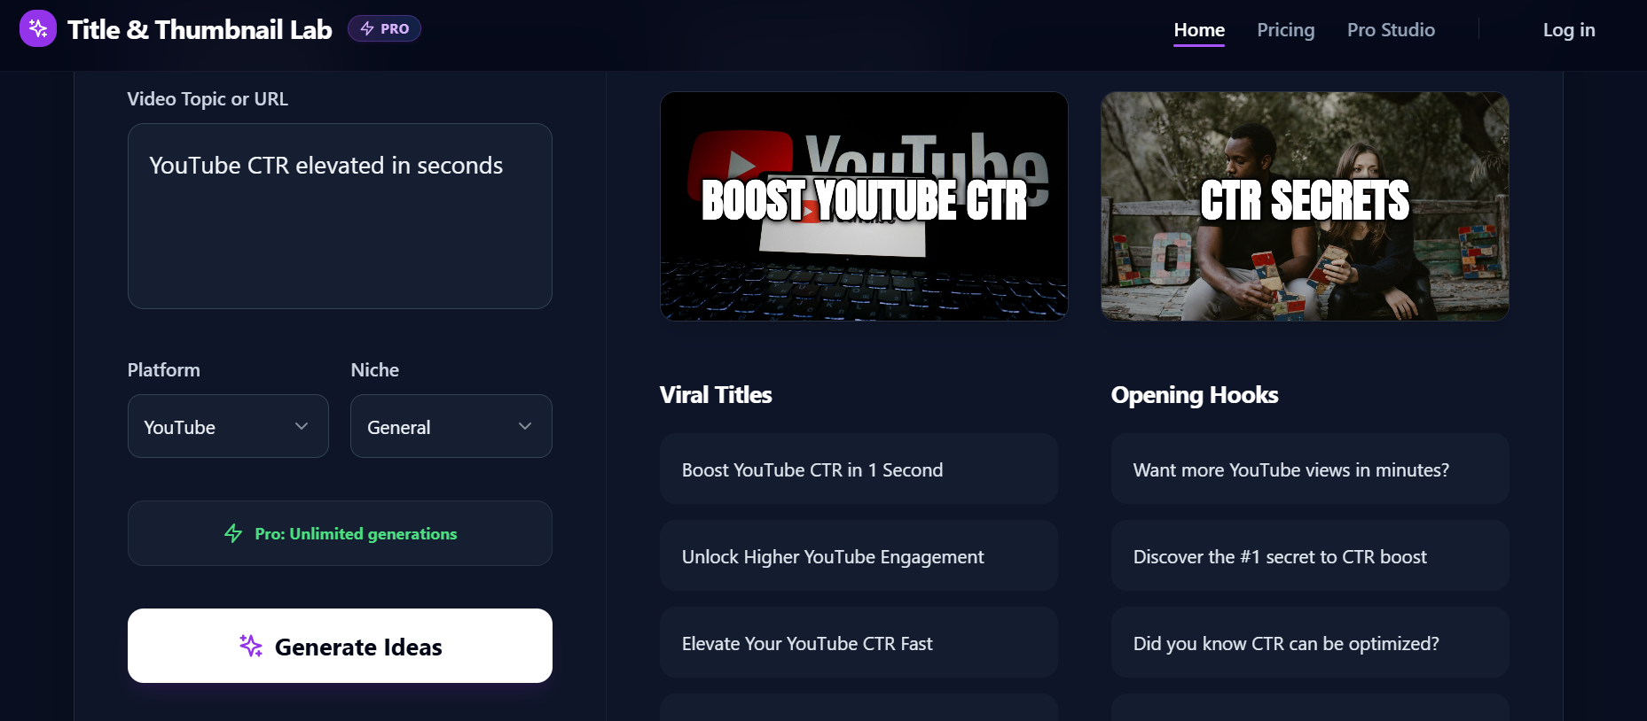Open the Platform YouTube dropdown
The image size is (1647, 721).
click(x=228, y=426)
